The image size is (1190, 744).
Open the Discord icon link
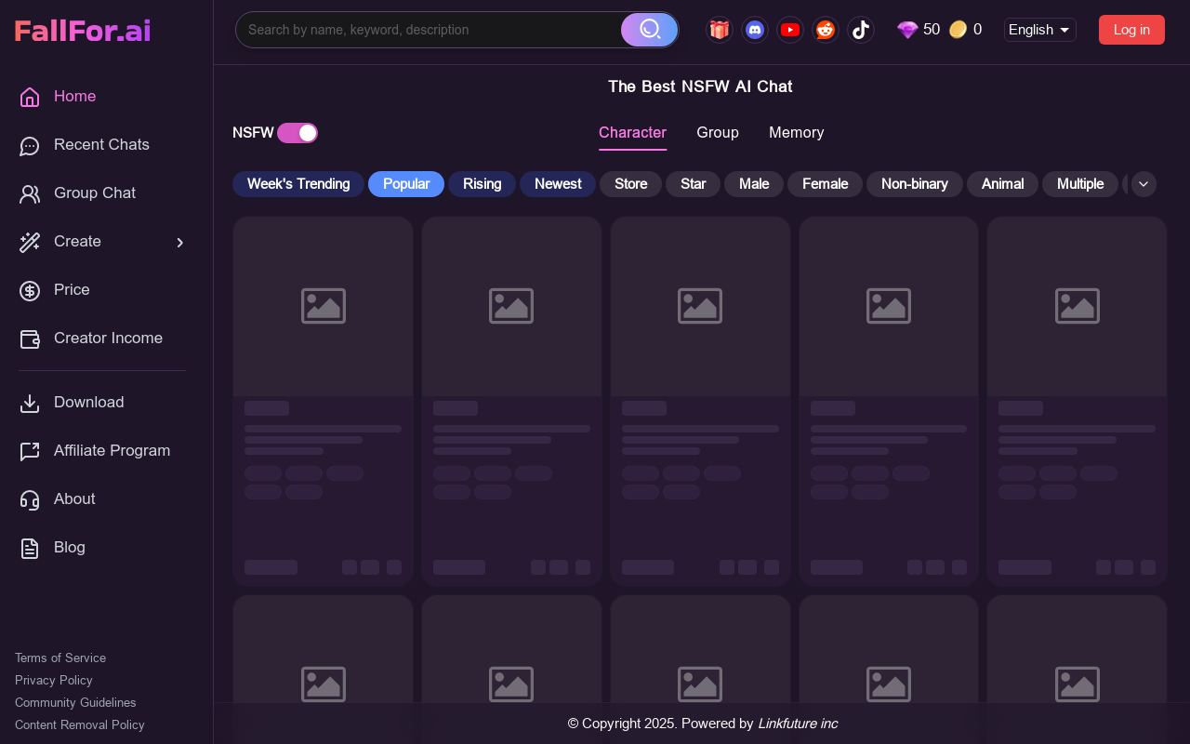(755, 30)
